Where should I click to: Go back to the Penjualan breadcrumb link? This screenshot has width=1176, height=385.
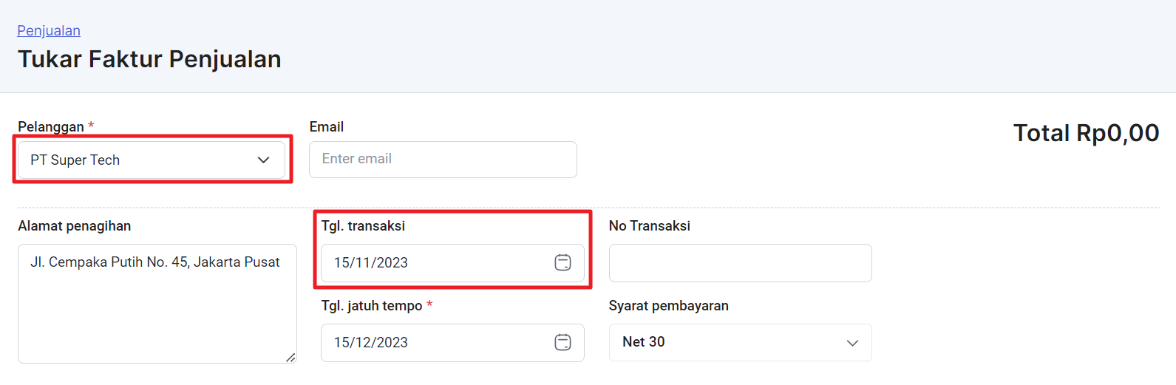49,30
